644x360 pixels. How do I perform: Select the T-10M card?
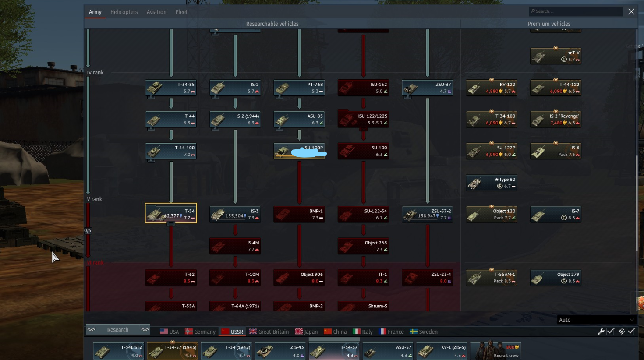pos(235,278)
